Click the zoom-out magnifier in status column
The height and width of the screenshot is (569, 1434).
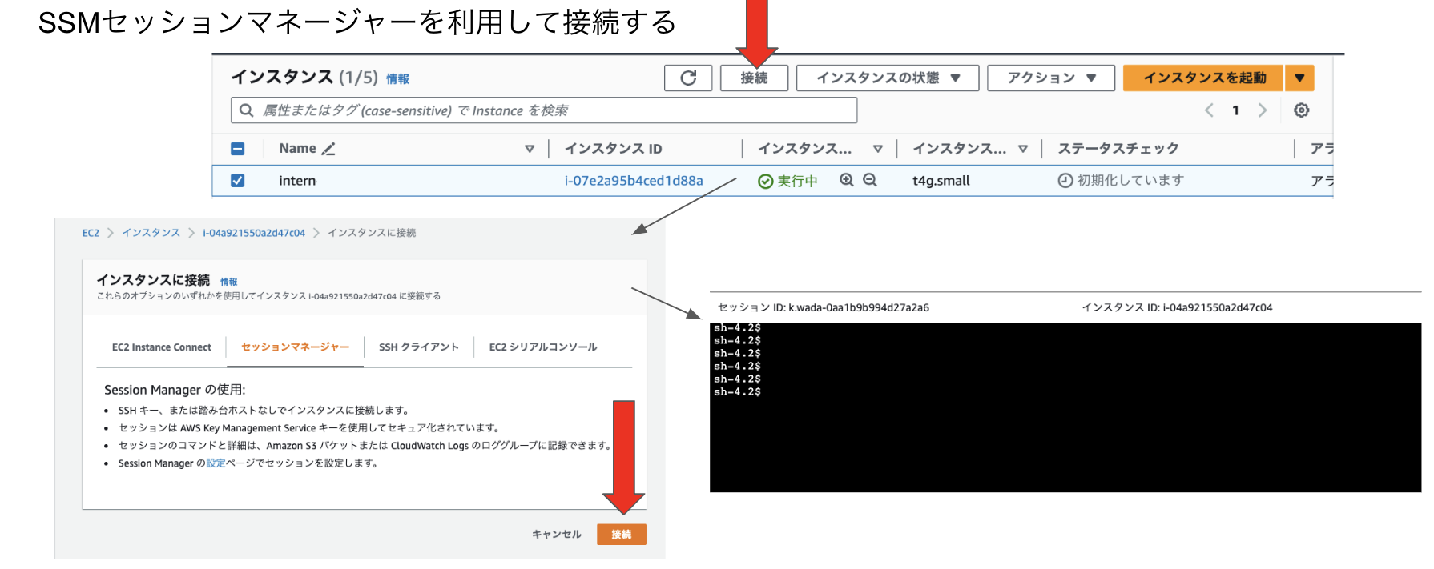click(870, 180)
